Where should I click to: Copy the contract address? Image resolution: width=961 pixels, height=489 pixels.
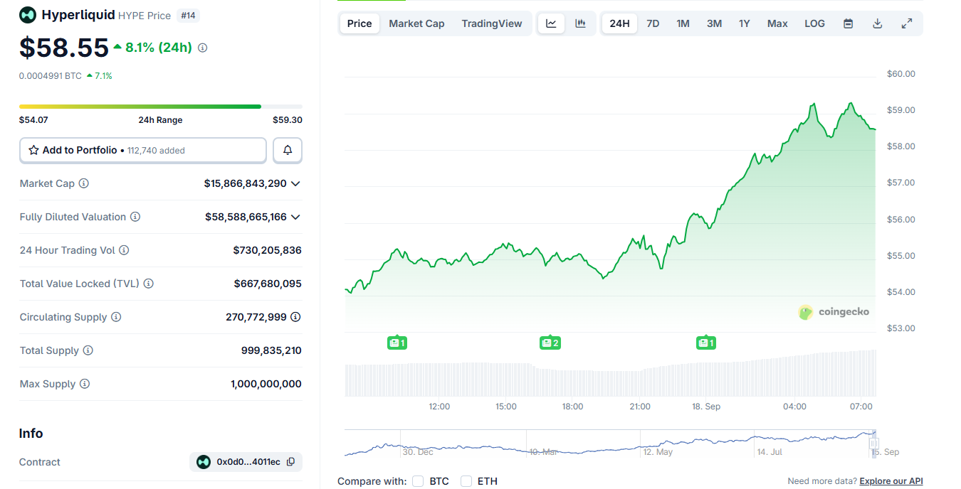click(290, 461)
